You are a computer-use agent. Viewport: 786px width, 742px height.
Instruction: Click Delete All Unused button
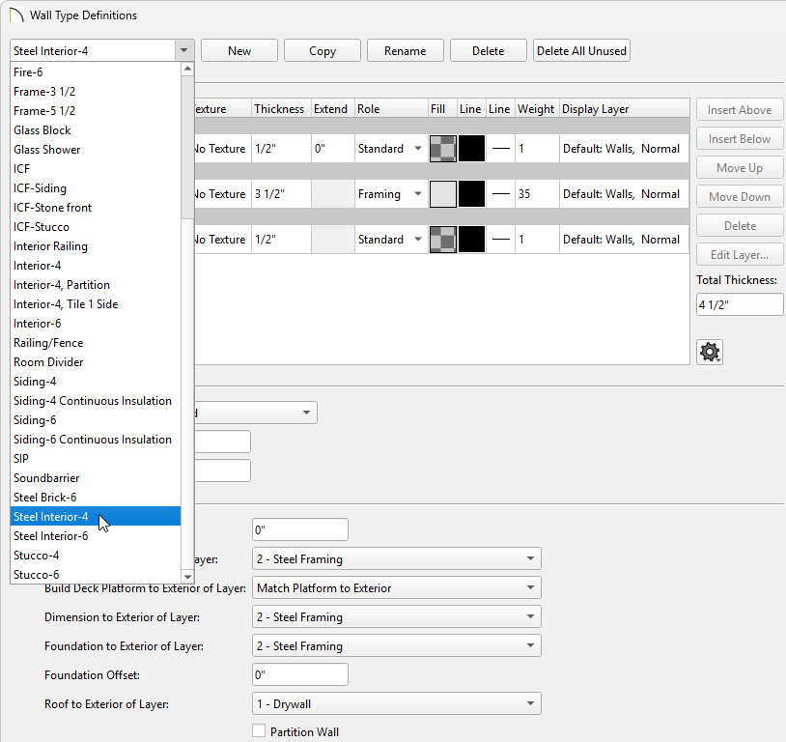(x=581, y=50)
